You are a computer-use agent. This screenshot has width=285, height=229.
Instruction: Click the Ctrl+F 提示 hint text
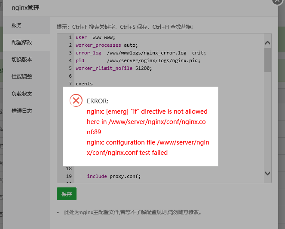tap(125, 27)
